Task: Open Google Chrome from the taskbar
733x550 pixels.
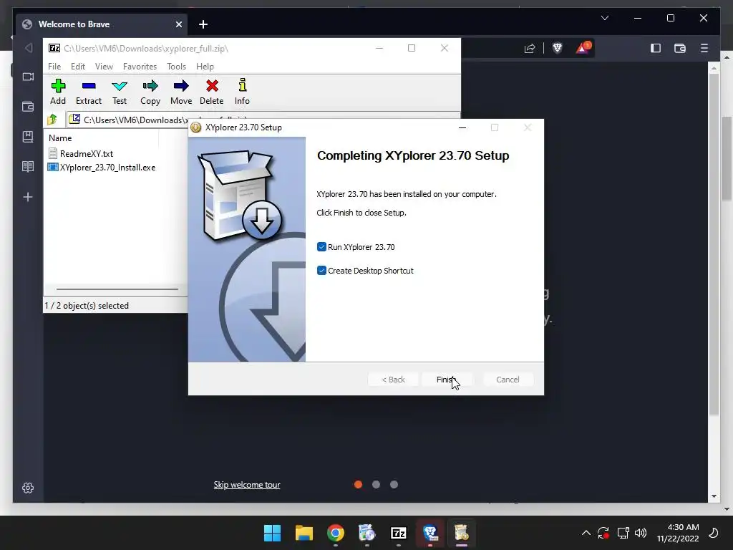Action: point(335,533)
